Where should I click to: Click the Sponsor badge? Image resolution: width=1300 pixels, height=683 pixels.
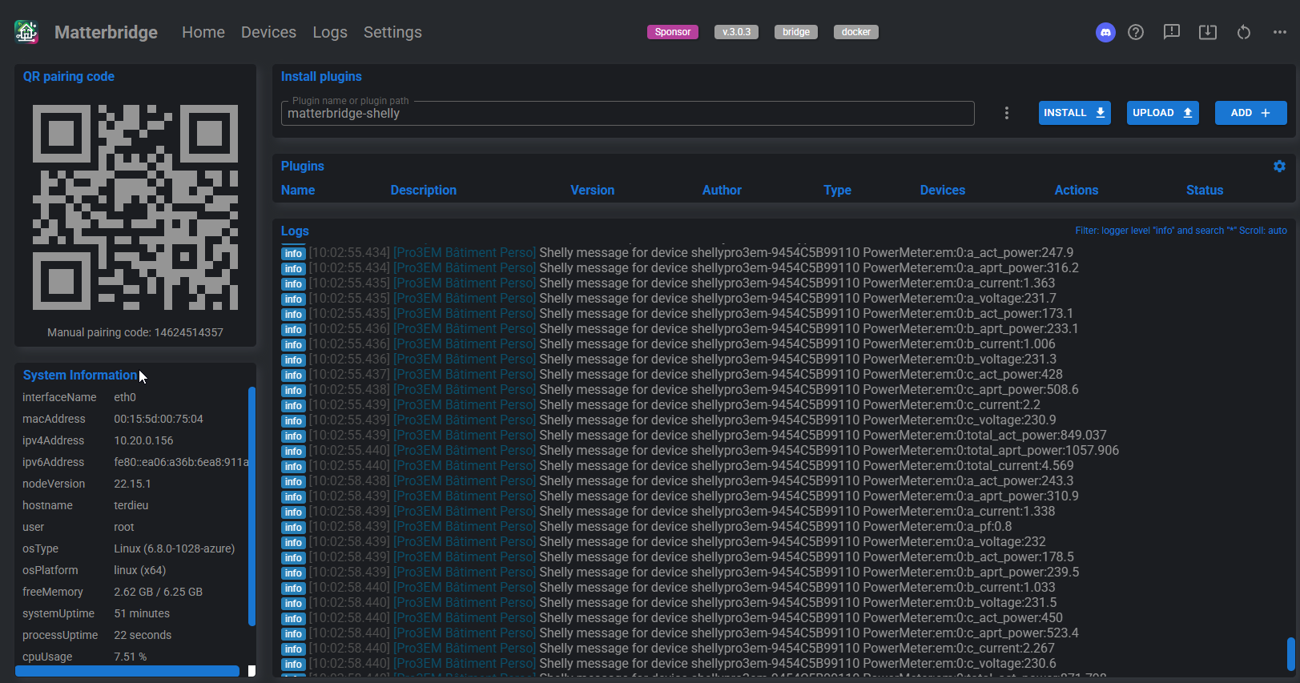(672, 32)
